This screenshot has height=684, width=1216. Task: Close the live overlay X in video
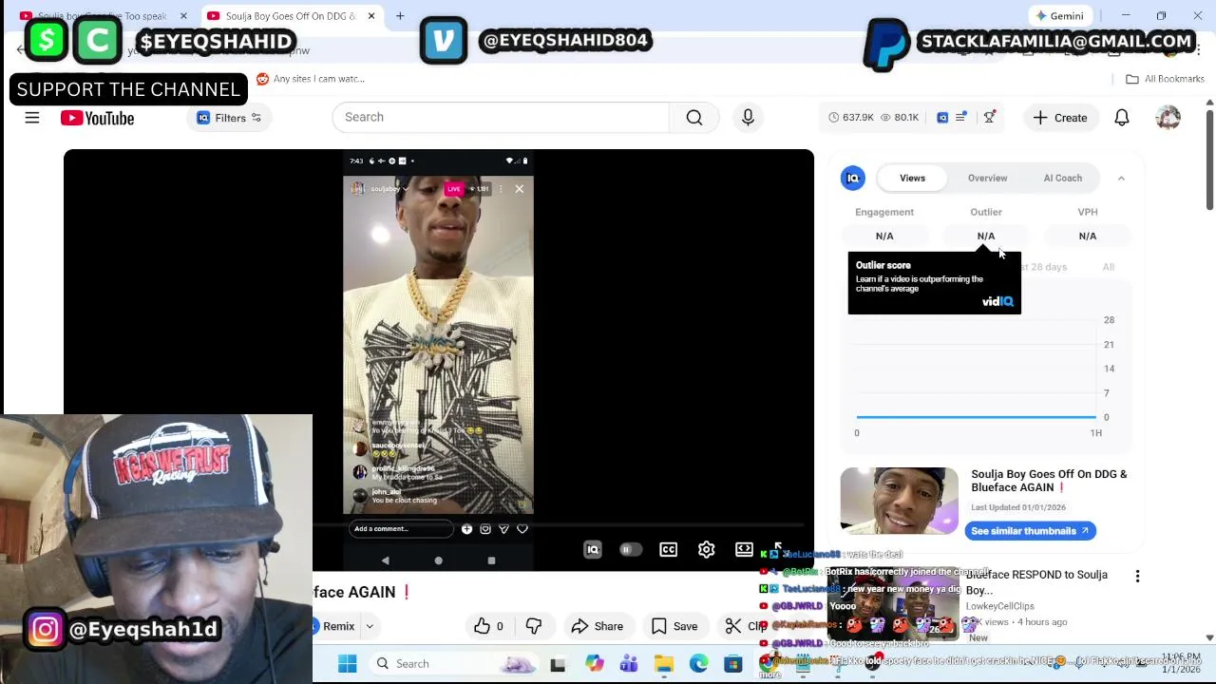pyautogui.click(x=519, y=189)
